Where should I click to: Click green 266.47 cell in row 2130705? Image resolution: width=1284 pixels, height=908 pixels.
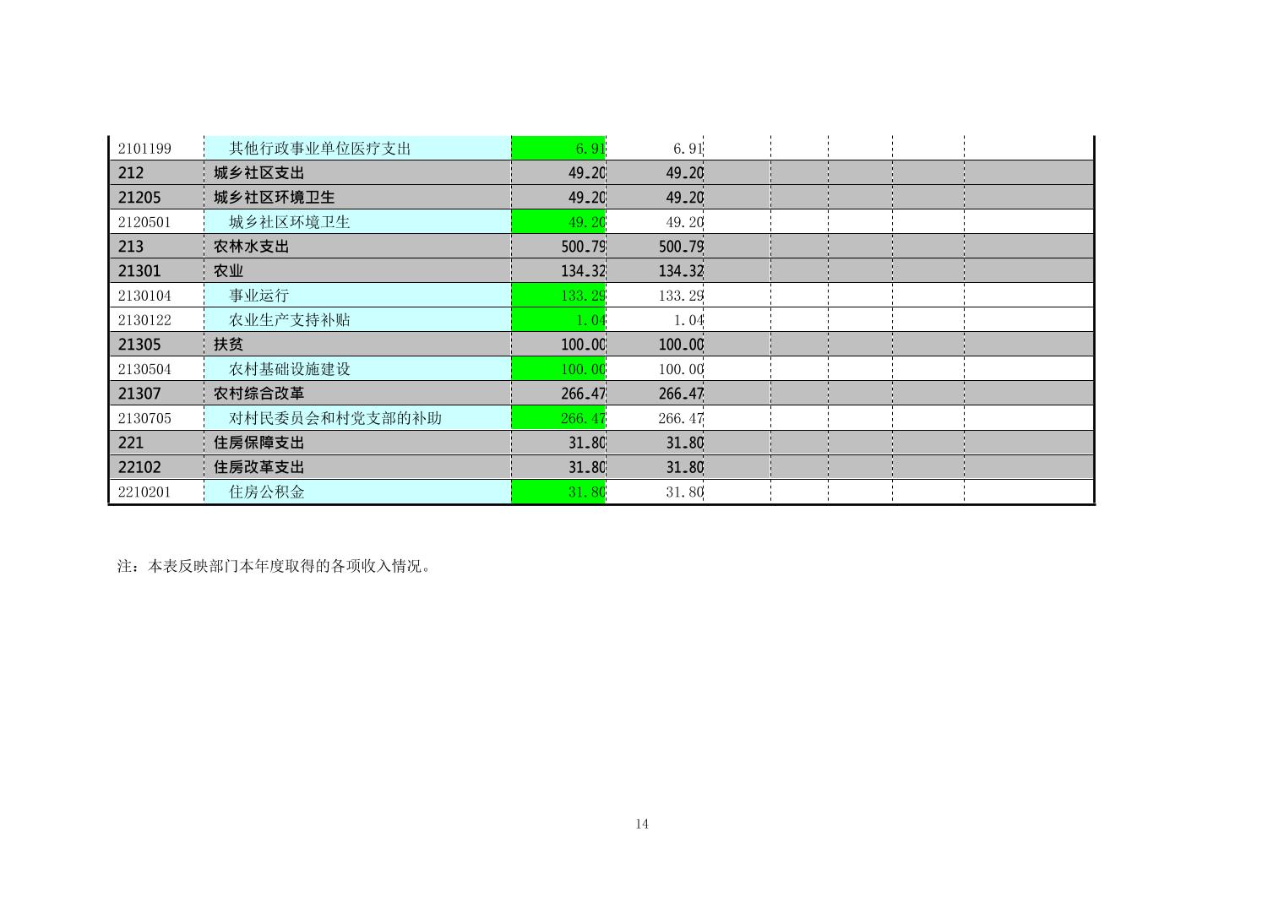coord(558,417)
